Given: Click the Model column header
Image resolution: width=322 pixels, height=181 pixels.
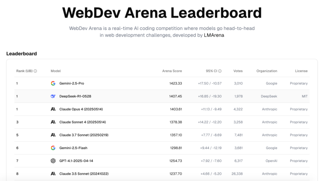Looking at the screenshot, I should click(56, 71).
